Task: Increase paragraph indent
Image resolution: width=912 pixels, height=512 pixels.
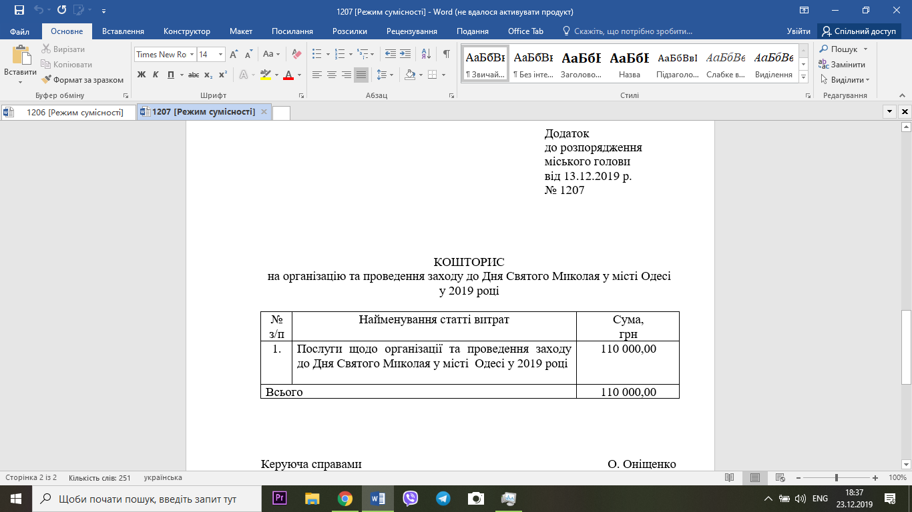Action: pos(407,55)
